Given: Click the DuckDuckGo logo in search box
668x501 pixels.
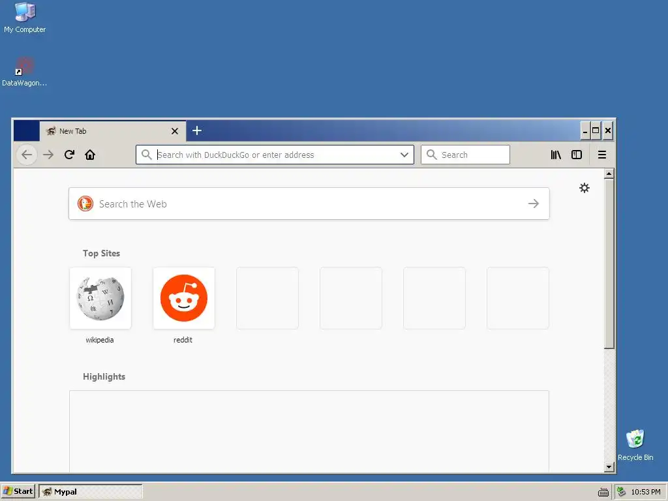Looking at the screenshot, I should pyautogui.click(x=85, y=204).
